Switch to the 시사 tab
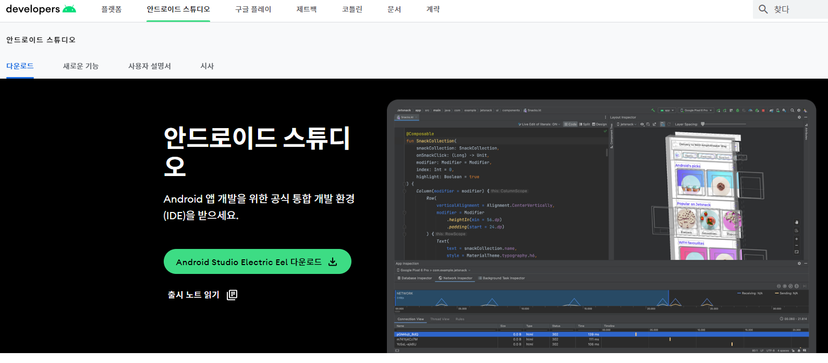The height and width of the screenshot is (363, 828). tap(207, 66)
